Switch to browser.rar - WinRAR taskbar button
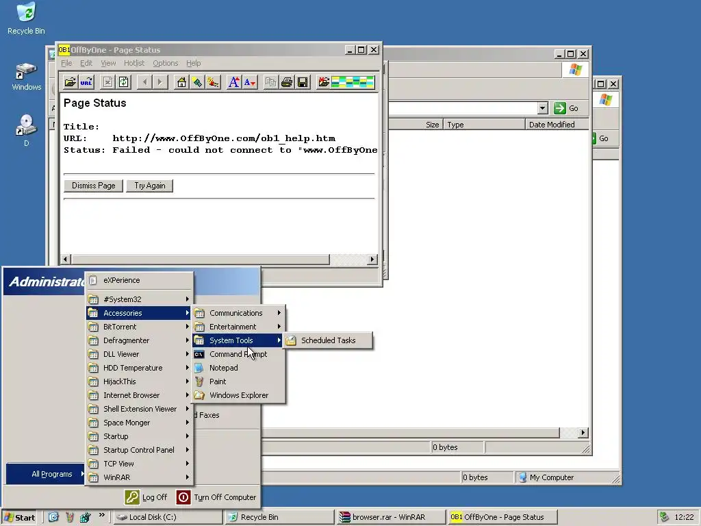This screenshot has height=526, width=701. point(392,517)
